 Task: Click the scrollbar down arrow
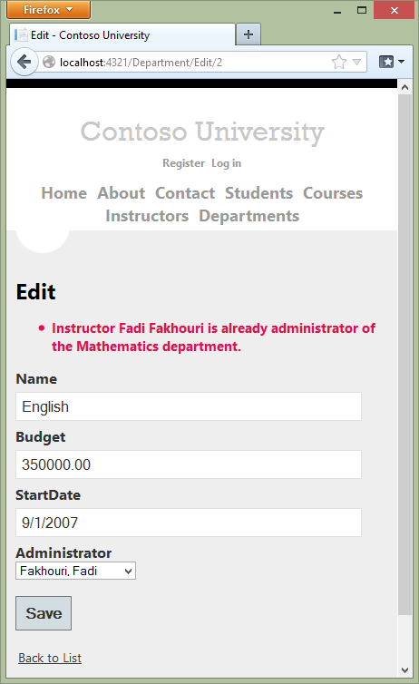click(x=404, y=669)
